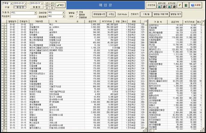This screenshot has width=206, height=133.
Task: Open the start date picker dropdown
Action: 26,3
